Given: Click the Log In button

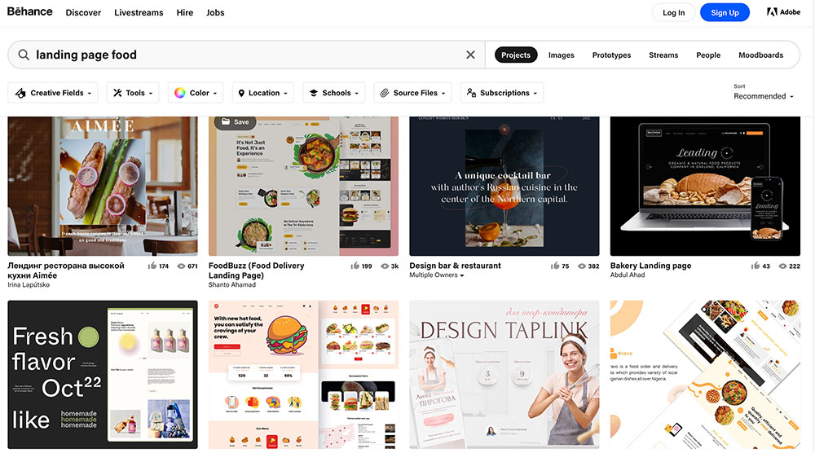Looking at the screenshot, I should pos(674,12).
